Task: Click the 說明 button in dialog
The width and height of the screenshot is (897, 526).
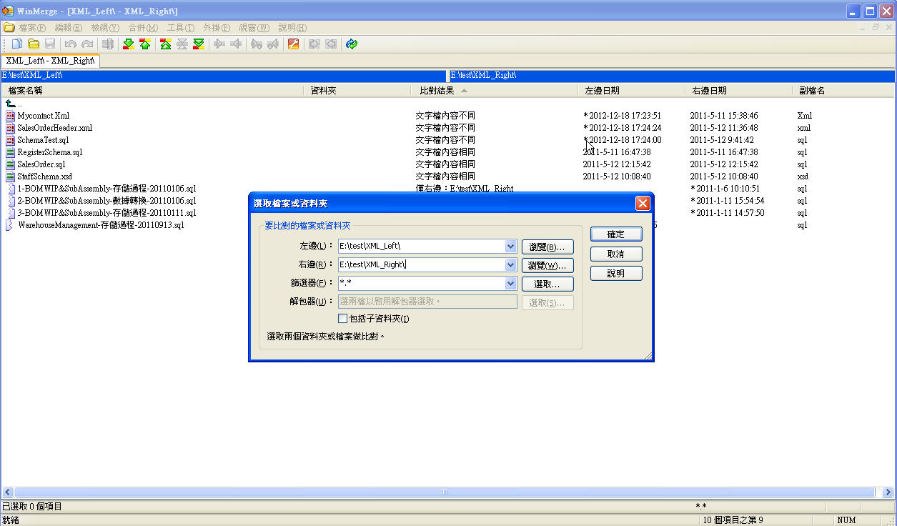Action: (x=616, y=273)
